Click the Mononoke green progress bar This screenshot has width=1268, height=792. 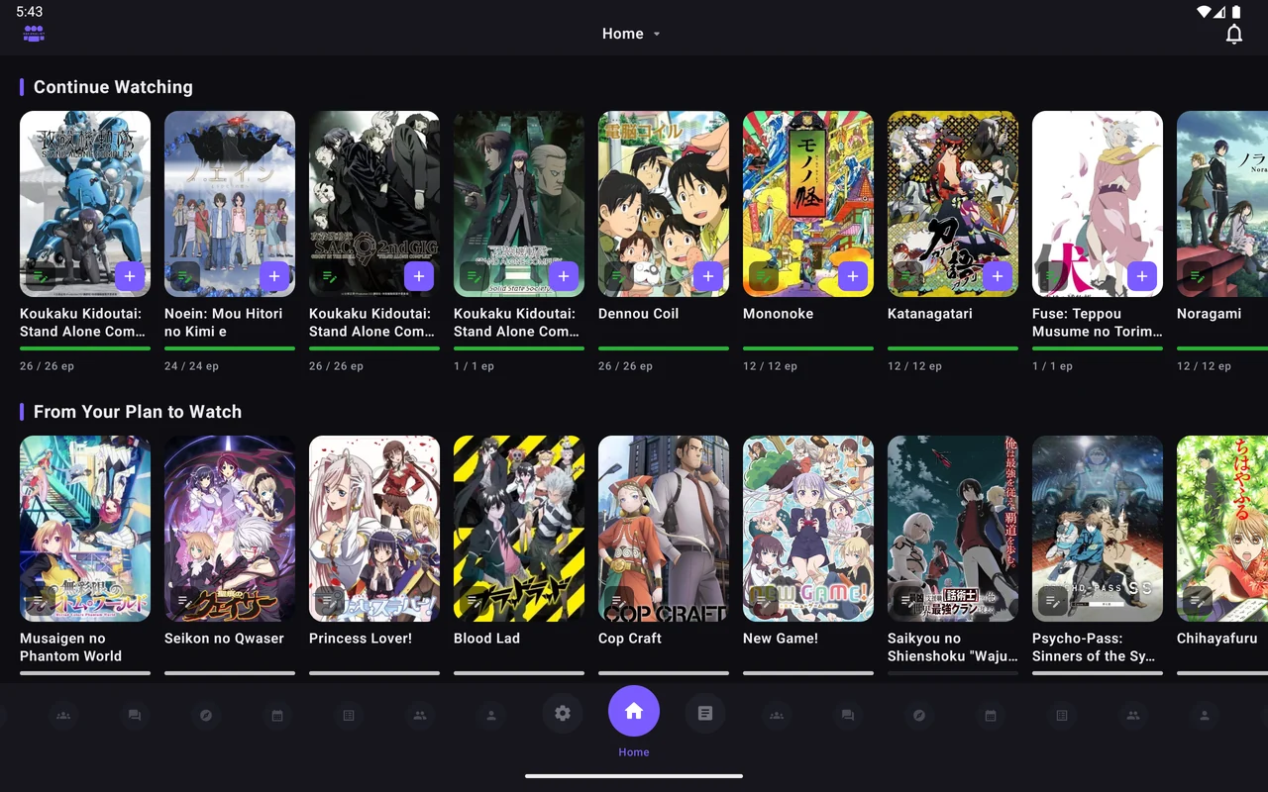coord(808,348)
